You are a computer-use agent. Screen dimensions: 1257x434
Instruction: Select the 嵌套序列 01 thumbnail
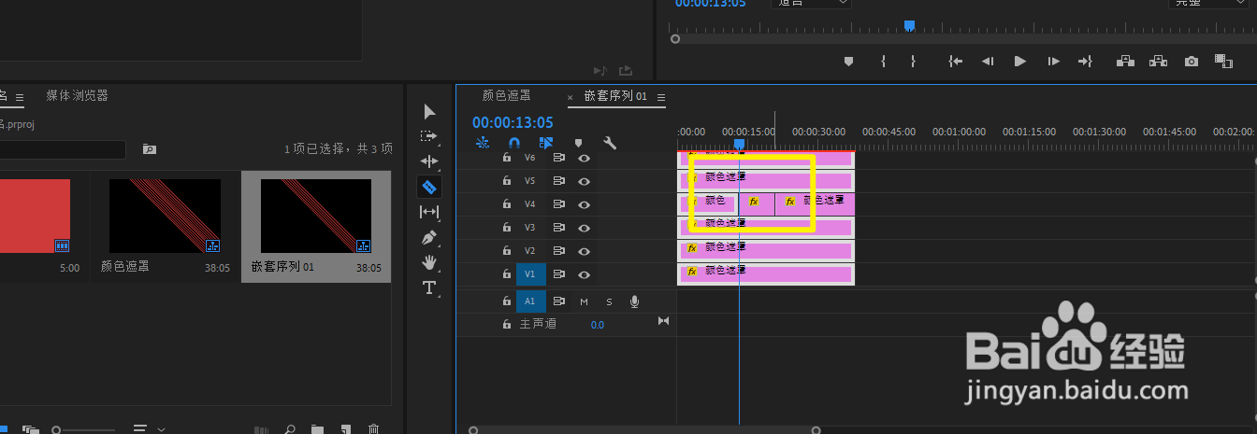click(316, 217)
